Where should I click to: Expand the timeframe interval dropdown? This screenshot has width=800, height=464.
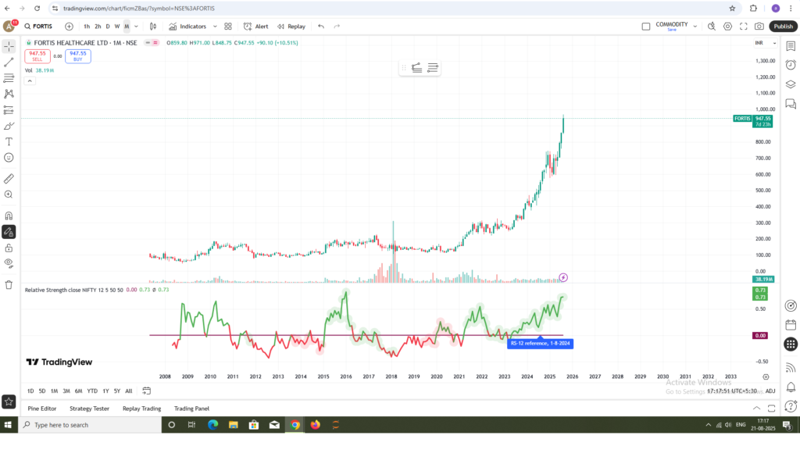click(x=136, y=27)
